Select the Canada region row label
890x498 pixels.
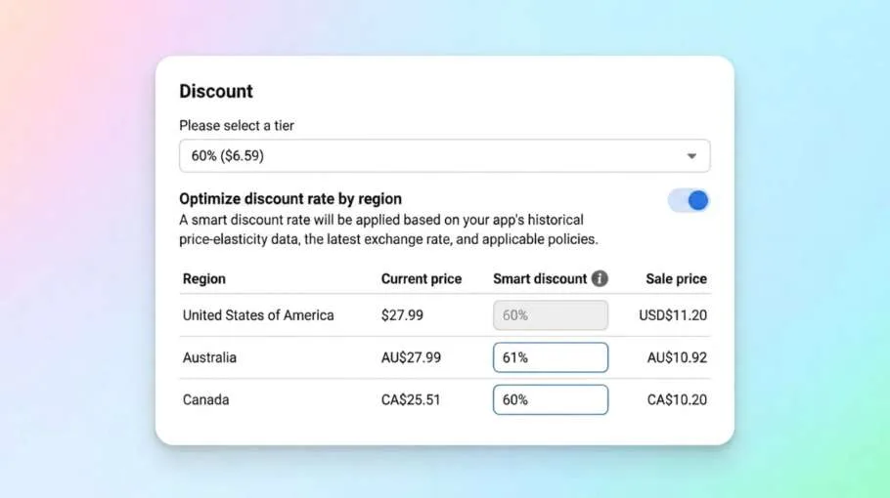coord(206,400)
